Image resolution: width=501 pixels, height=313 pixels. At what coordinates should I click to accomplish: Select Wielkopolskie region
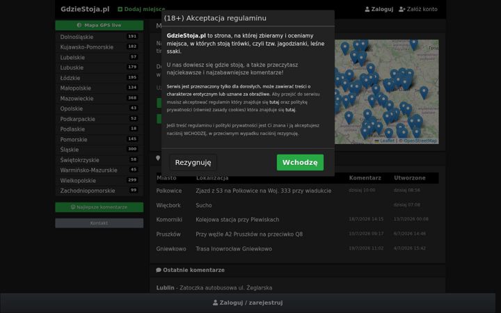pyautogui.click(x=100, y=180)
